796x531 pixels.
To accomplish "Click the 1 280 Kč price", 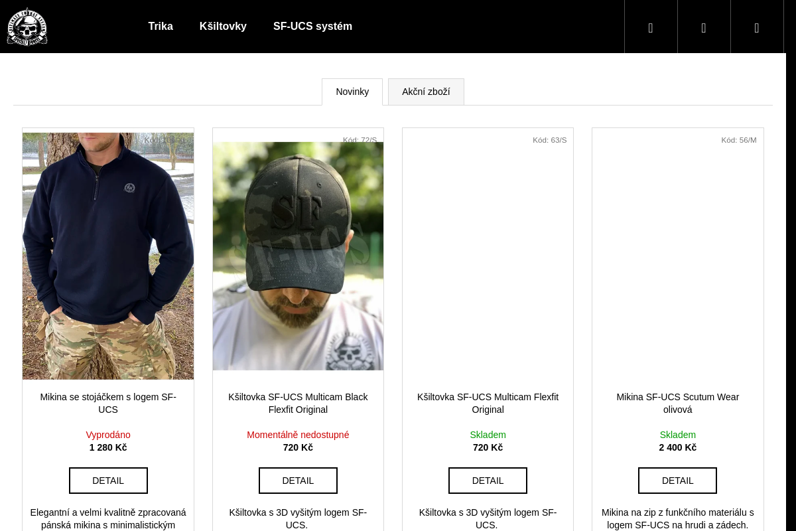I will coord(108,447).
